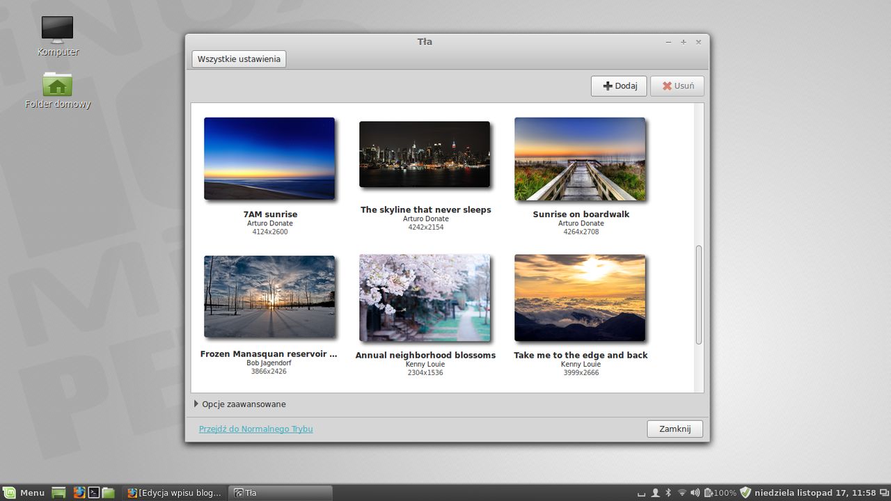Image resolution: width=891 pixels, height=501 pixels.
Task: Open the Komputer desktop icon
Action: click(57, 35)
